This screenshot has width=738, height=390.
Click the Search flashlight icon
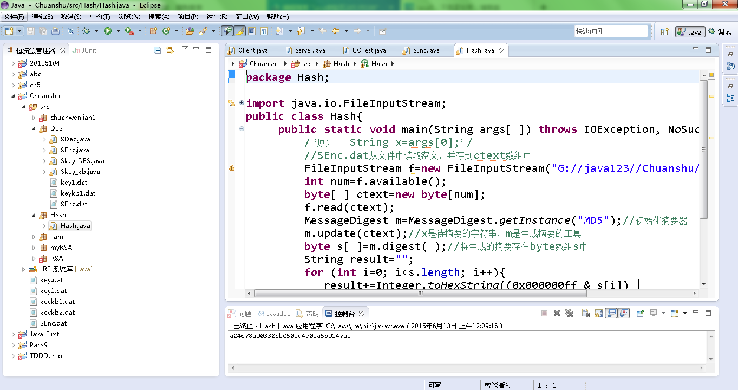(x=203, y=31)
